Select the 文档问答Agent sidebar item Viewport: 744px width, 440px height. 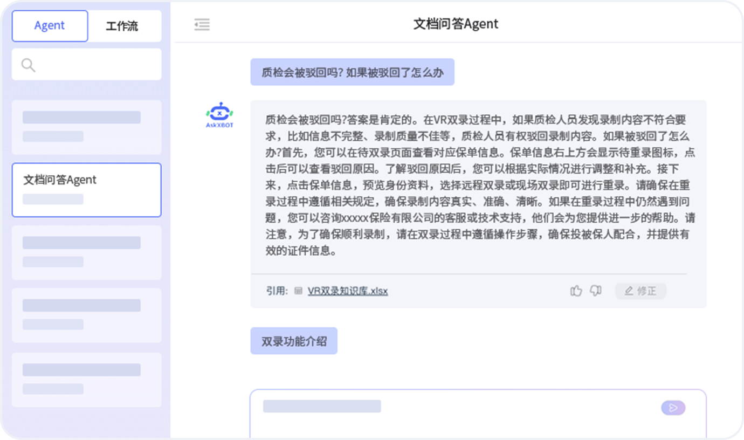pyautogui.click(x=86, y=190)
